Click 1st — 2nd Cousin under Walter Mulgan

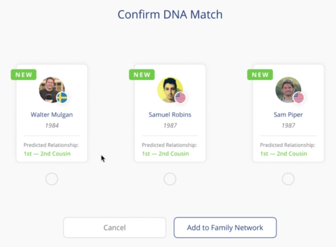[47, 154]
